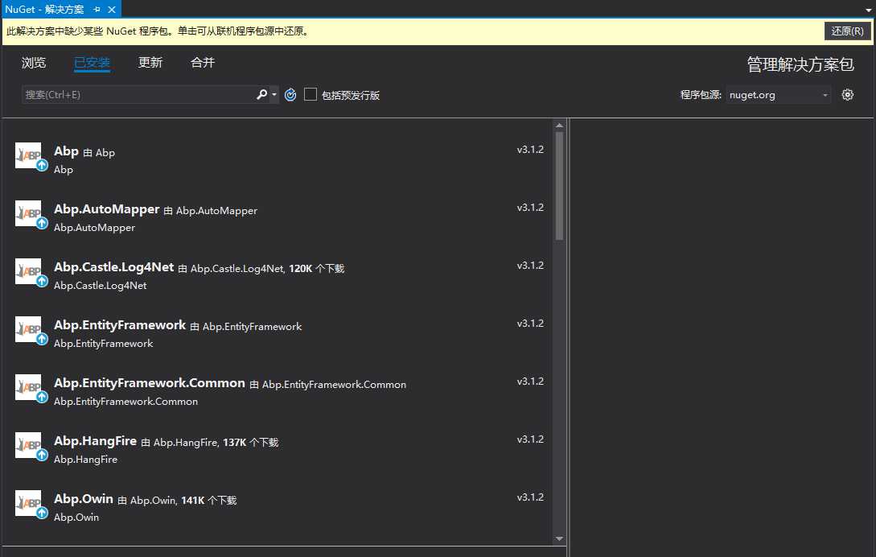Focus the 搜索(Ctrl+E) search field

click(x=138, y=94)
